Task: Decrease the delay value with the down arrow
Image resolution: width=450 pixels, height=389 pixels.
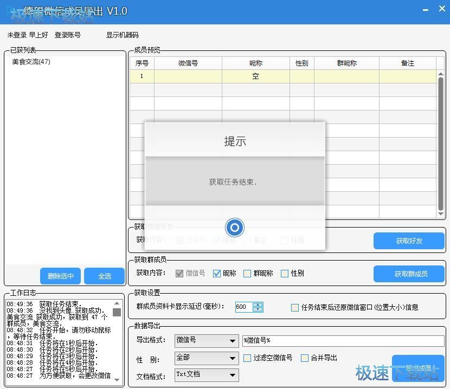Action: coord(258,309)
